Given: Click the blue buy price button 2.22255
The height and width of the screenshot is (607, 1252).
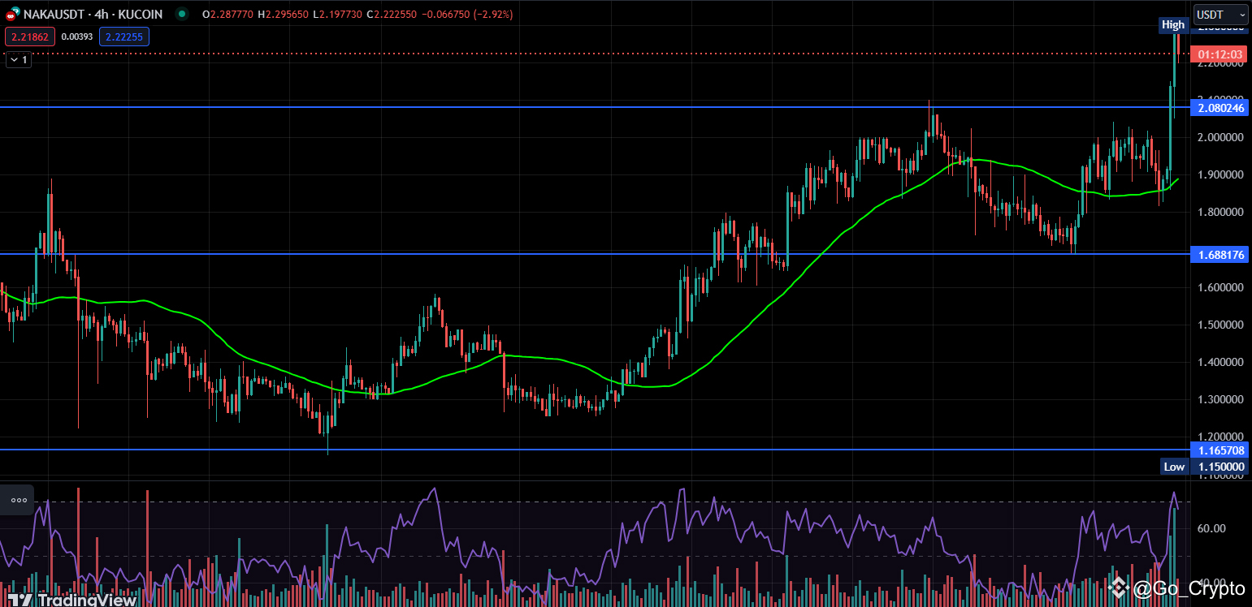Looking at the screenshot, I should [x=123, y=36].
